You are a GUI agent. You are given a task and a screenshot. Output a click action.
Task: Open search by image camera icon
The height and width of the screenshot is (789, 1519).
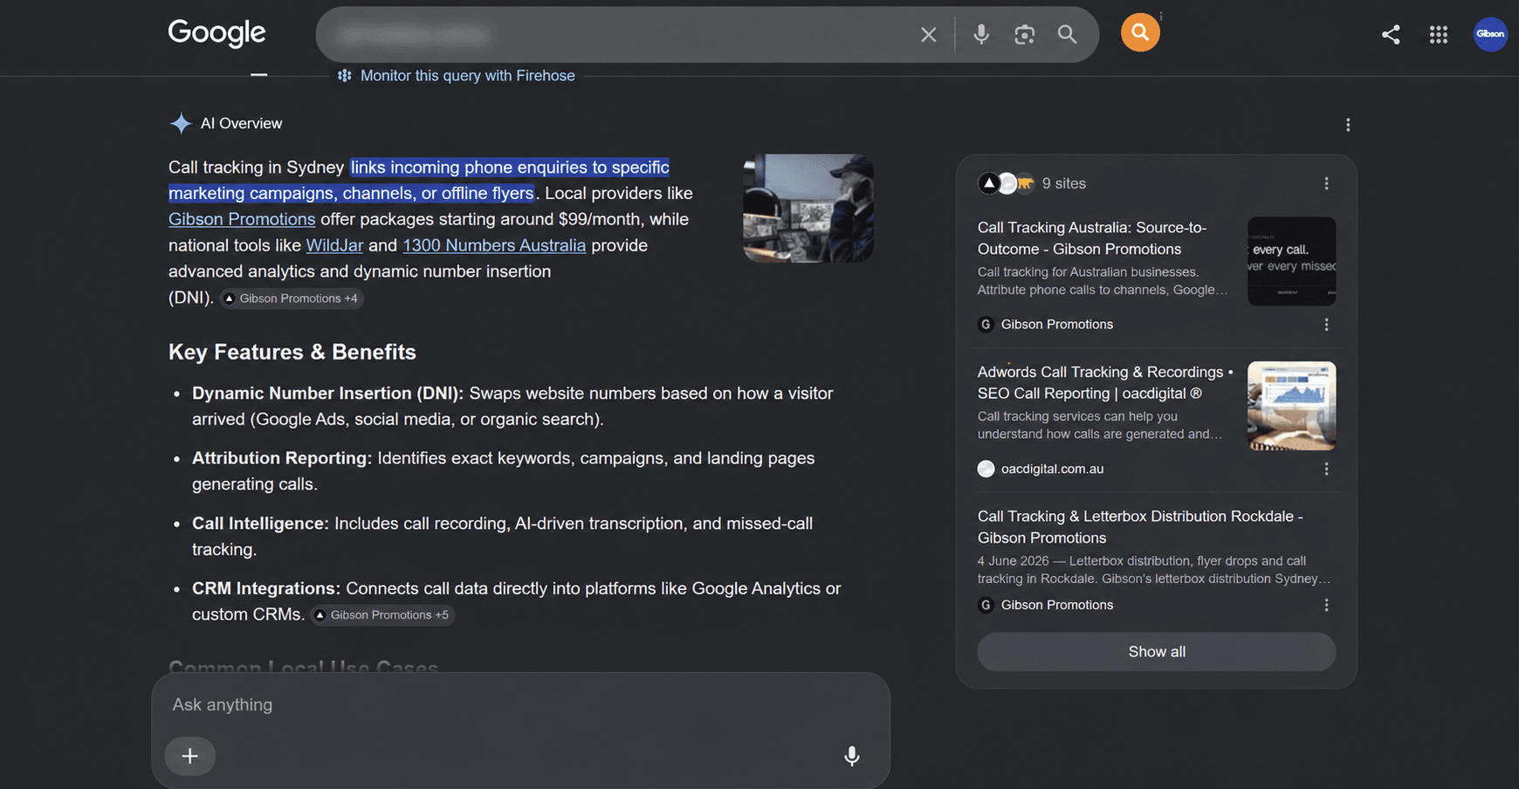[x=1024, y=34]
